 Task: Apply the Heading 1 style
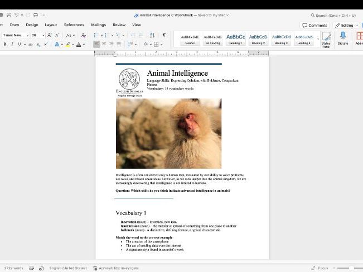coord(235,40)
